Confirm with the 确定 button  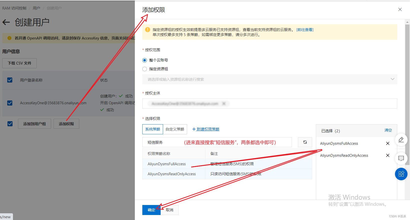(x=151, y=210)
